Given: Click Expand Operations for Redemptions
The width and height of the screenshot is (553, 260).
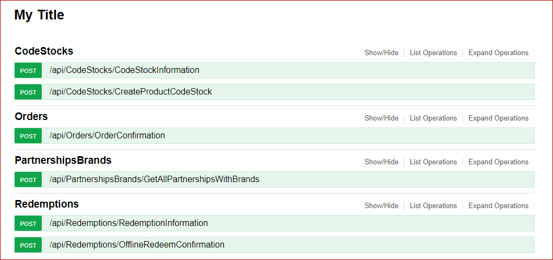Looking at the screenshot, I should click(x=498, y=206).
